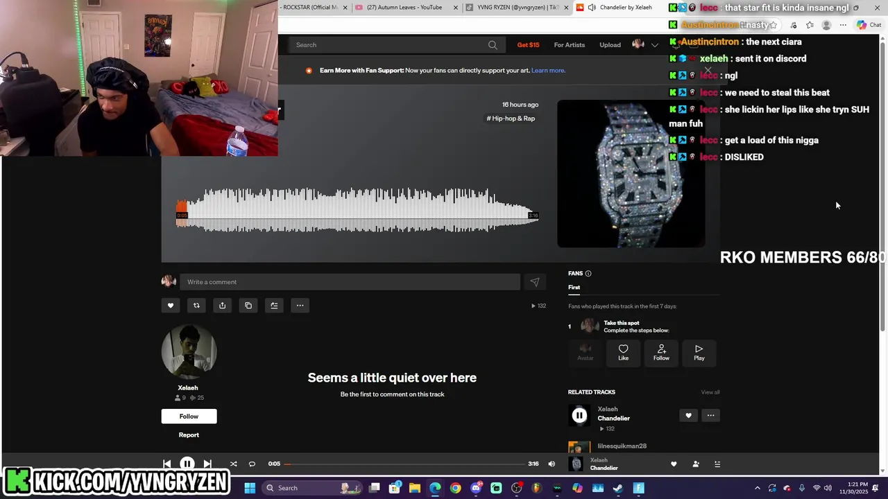Like the track with the heart below waveform
This screenshot has width=888, height=499.
[x=171, y=305]
